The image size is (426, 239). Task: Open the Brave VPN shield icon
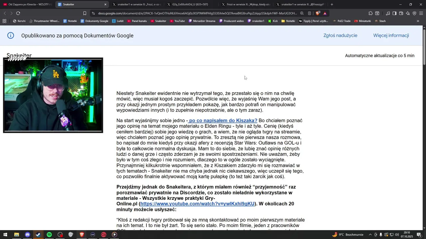[414, 13]
